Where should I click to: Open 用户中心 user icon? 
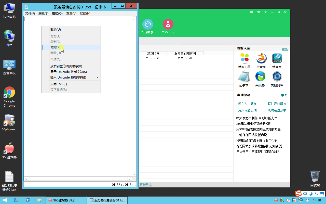168,24
